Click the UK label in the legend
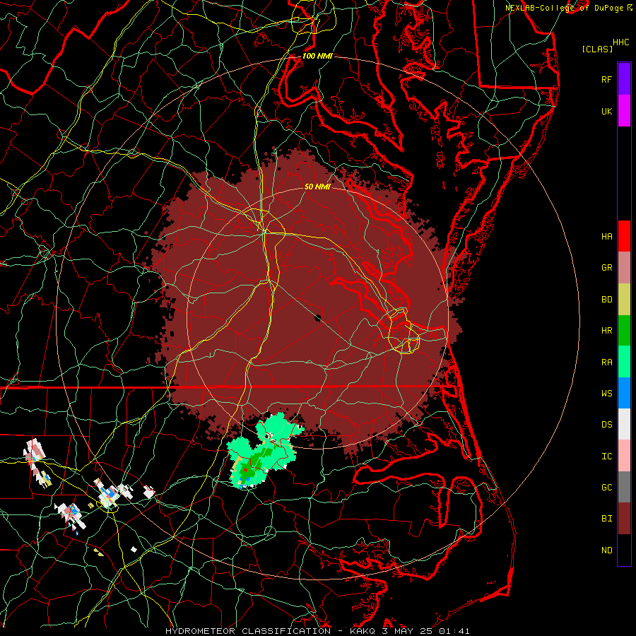Viewport: 636px width, 636px height. (606, 111)
